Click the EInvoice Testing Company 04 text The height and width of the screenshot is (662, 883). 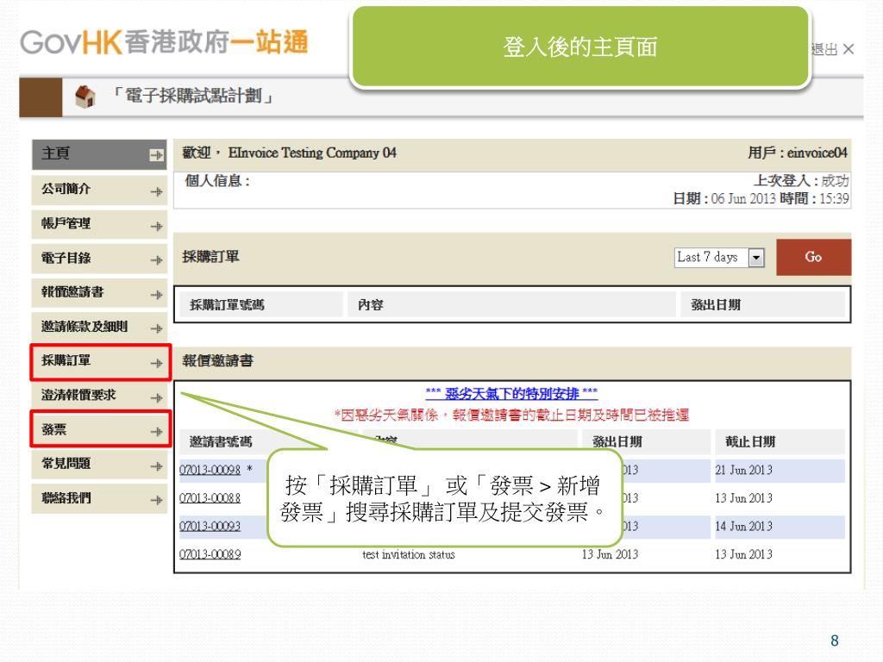(312, 153)
